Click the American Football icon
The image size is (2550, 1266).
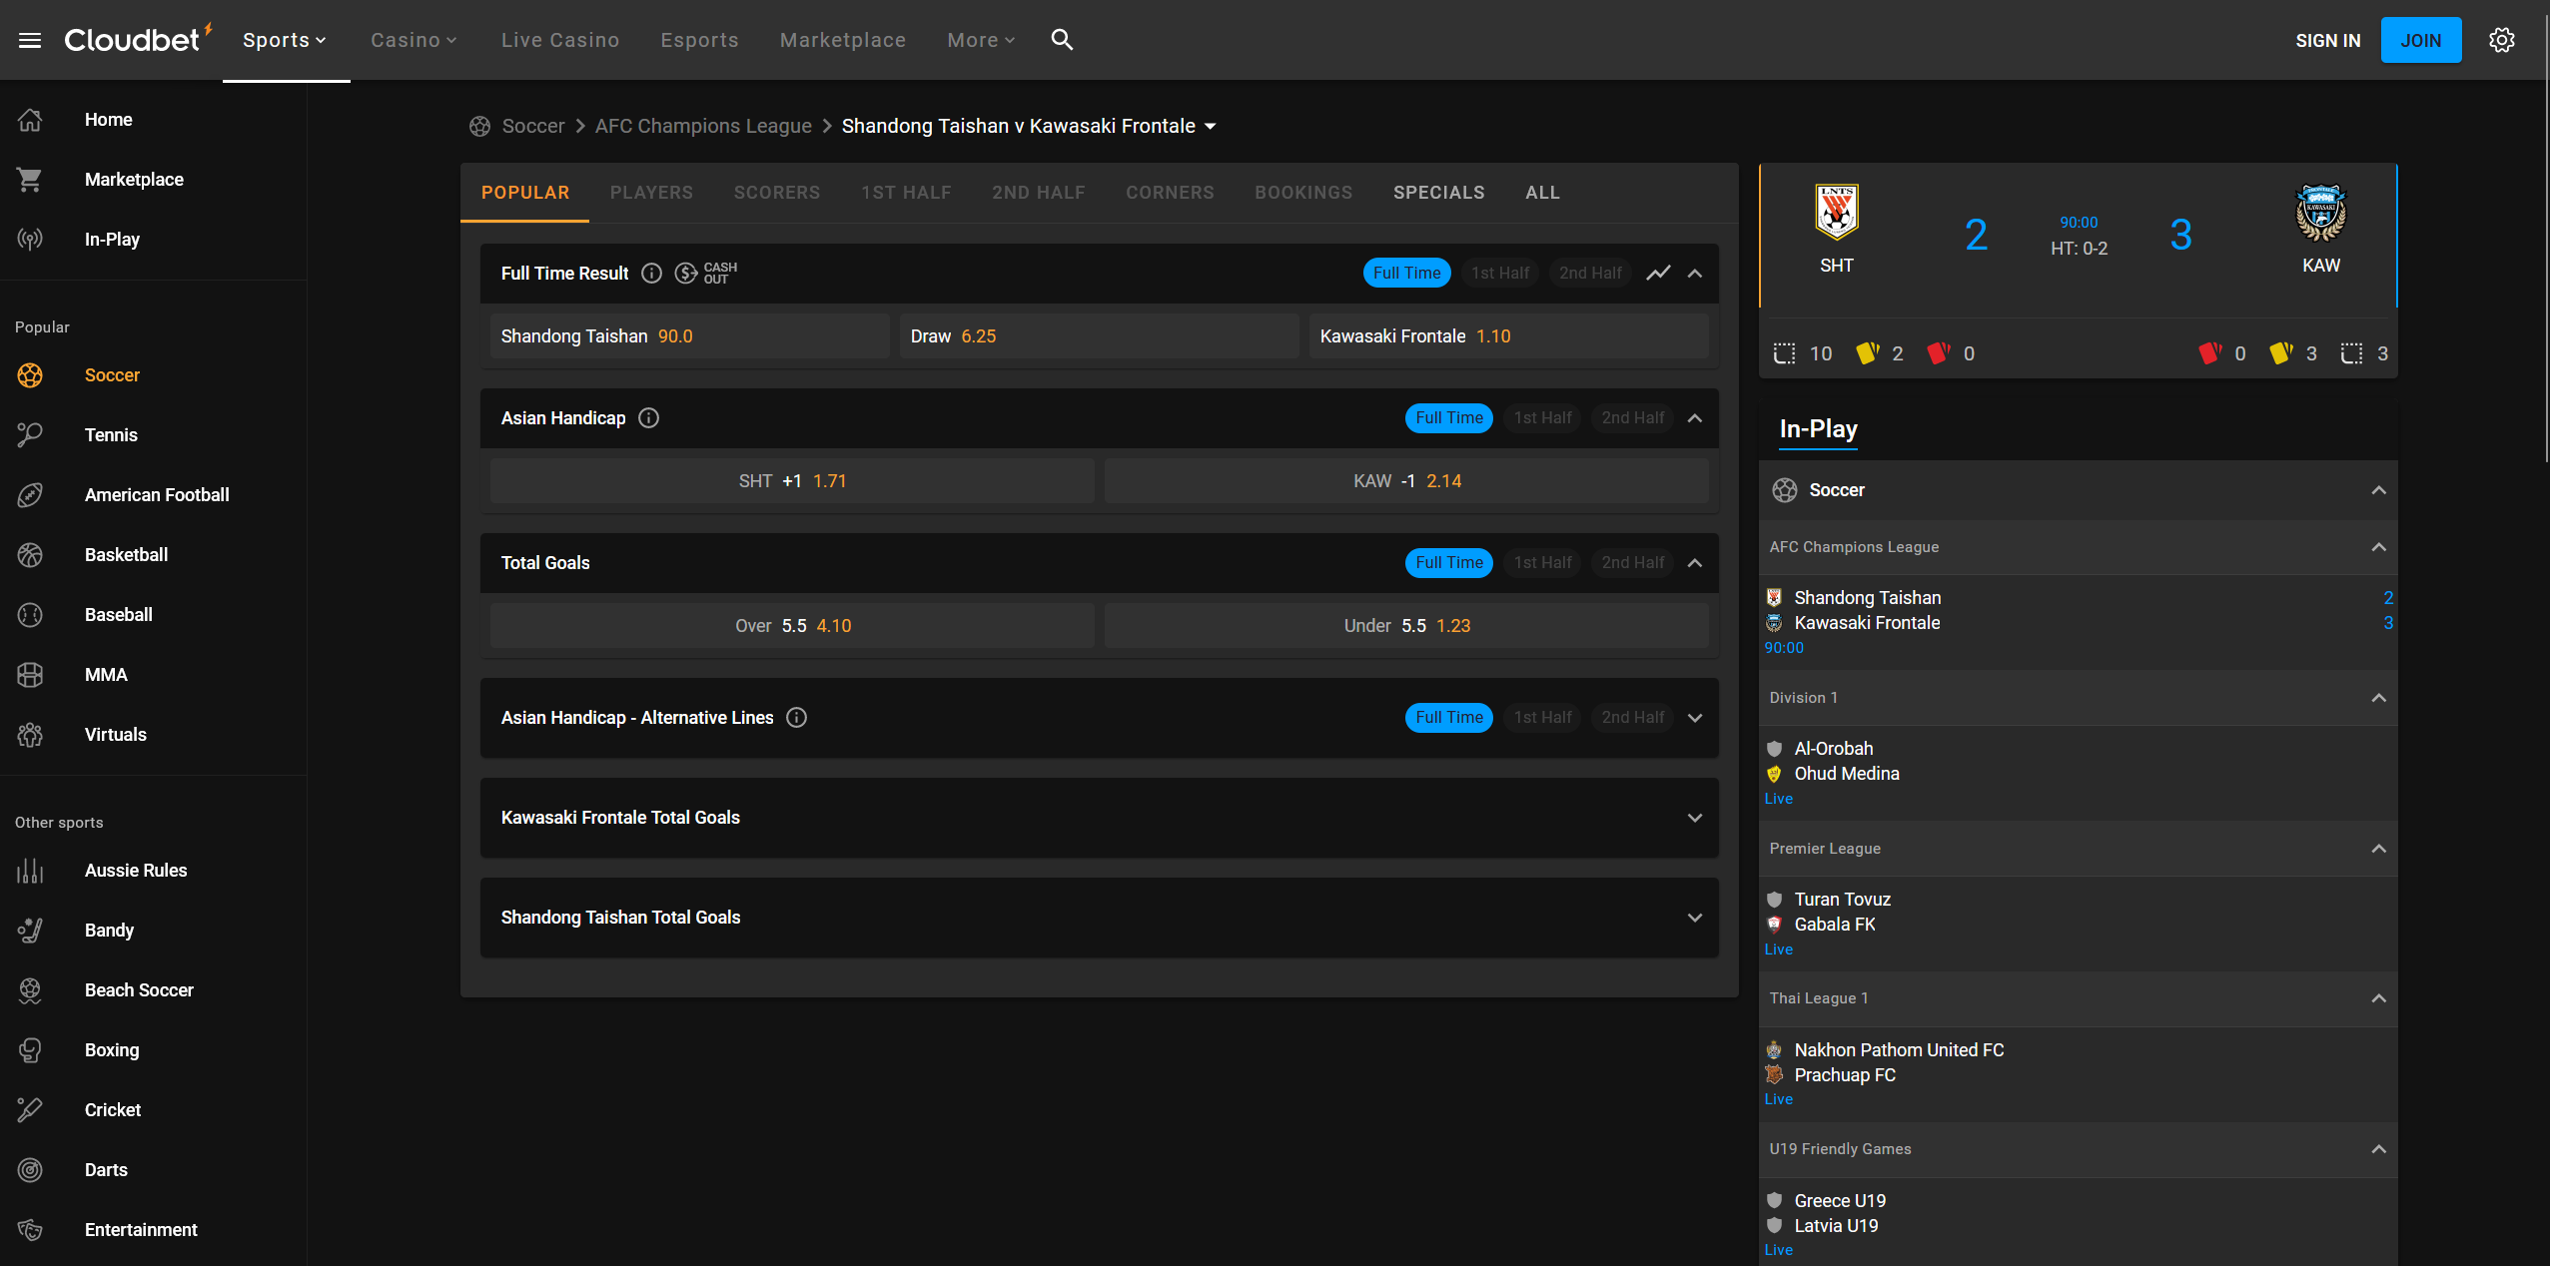pyautogui.click(x=30, y=495)
